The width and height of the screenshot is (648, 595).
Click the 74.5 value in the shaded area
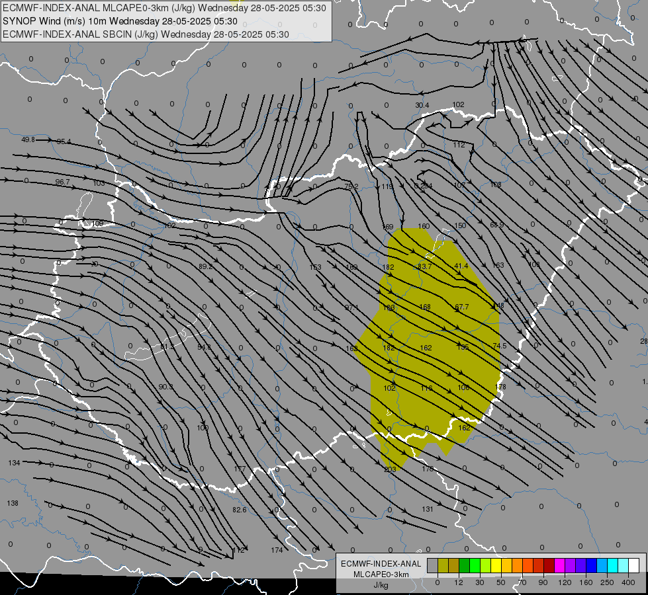click(500, 346)
